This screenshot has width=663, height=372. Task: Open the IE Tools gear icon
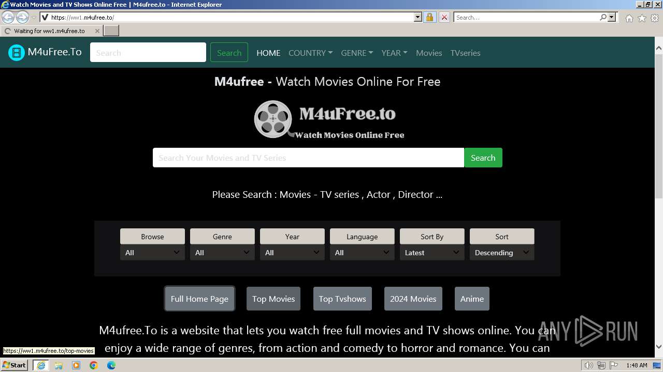coord(655,18)
